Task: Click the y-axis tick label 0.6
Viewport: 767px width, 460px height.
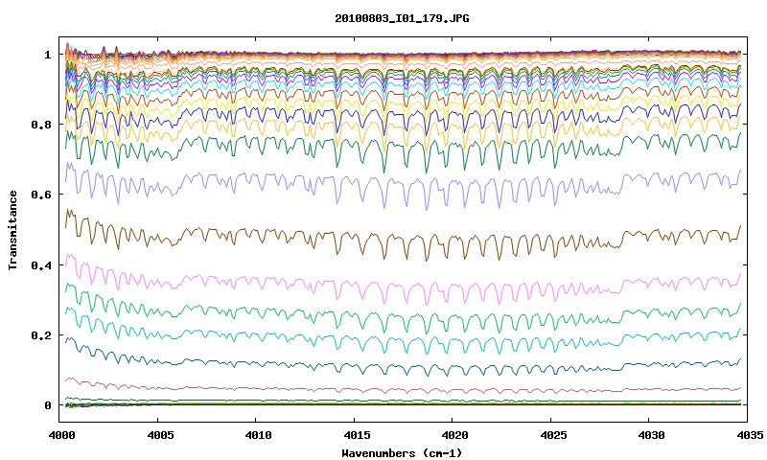Action: (41, 195)
